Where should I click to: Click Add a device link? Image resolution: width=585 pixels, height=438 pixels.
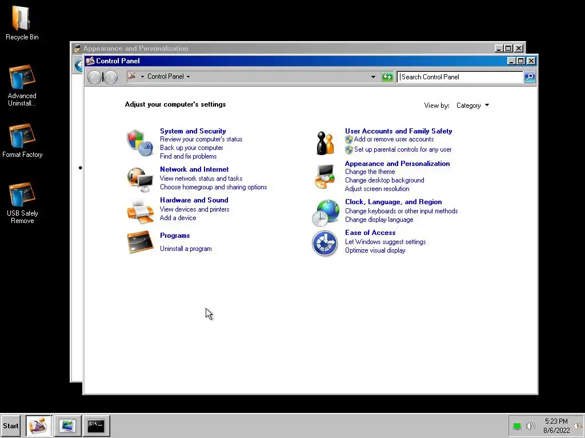[178, 218]
